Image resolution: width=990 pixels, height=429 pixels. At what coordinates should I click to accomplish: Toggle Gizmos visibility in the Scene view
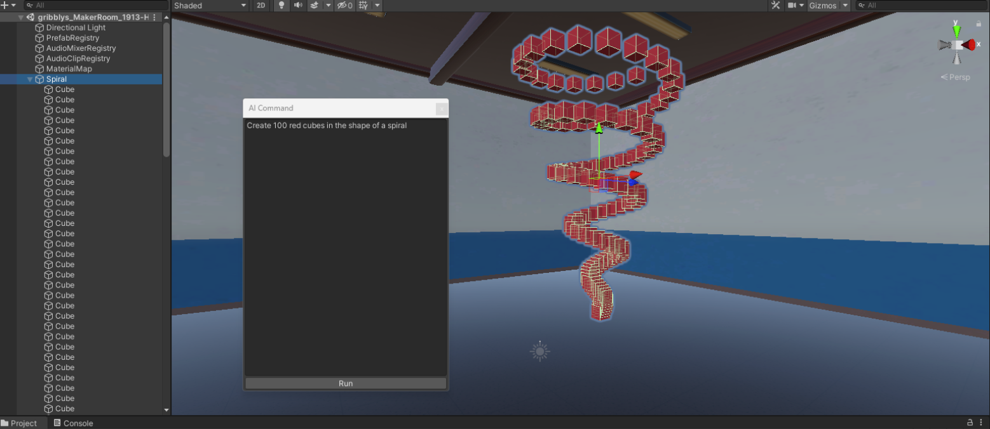click(x=823, y=5)
